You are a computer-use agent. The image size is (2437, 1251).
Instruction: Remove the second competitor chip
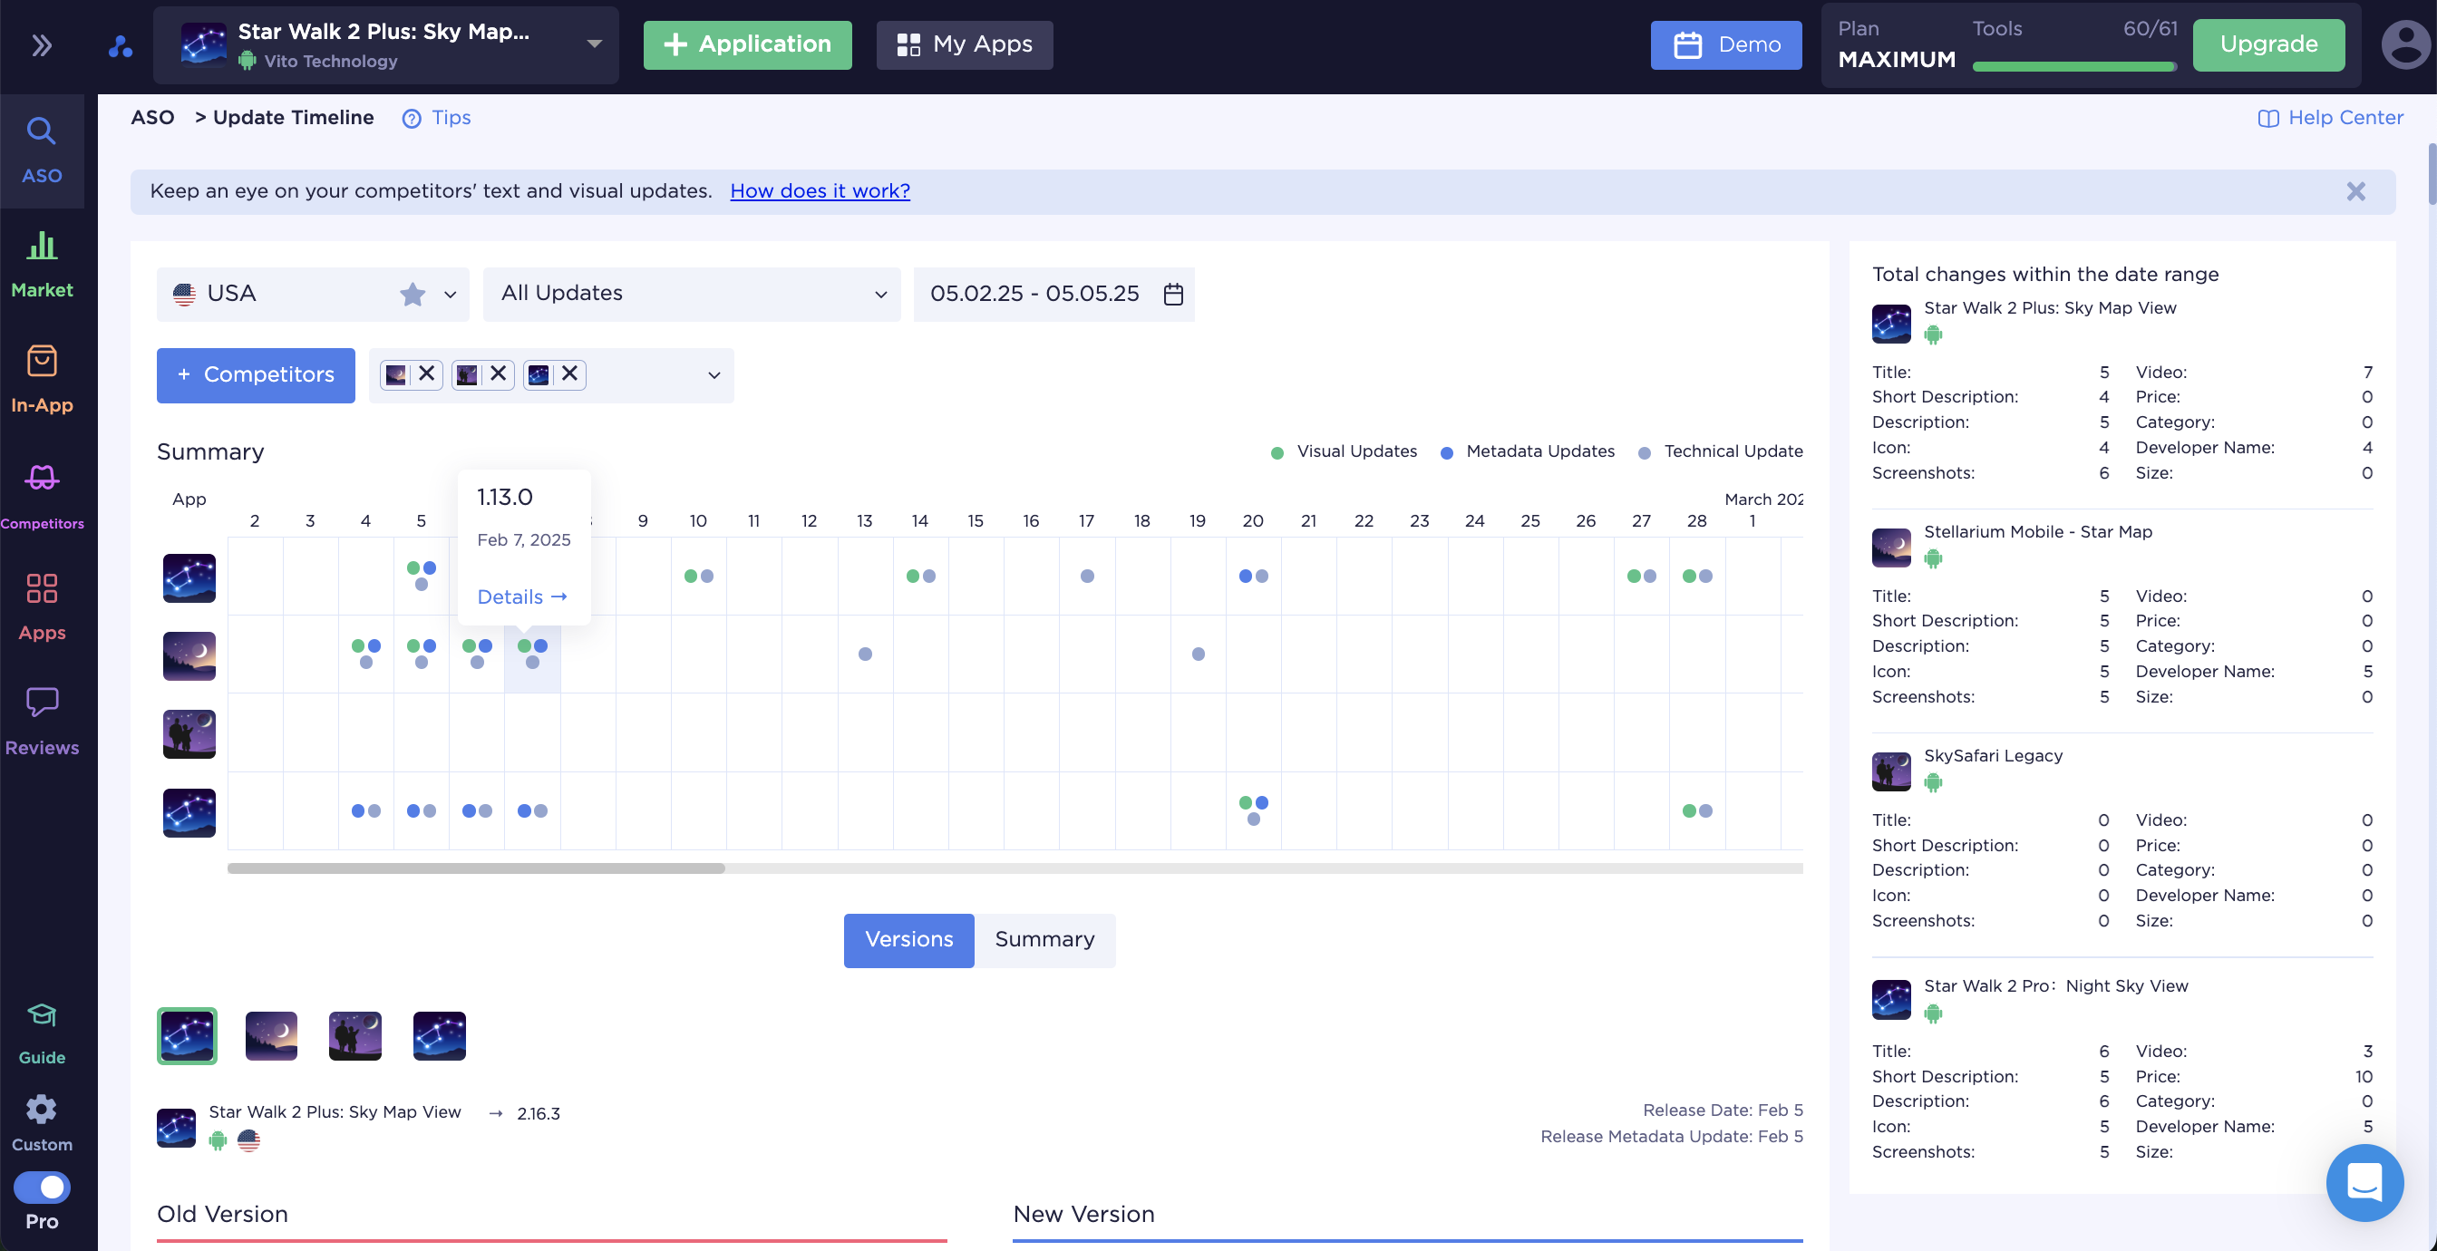click(499, 373)
